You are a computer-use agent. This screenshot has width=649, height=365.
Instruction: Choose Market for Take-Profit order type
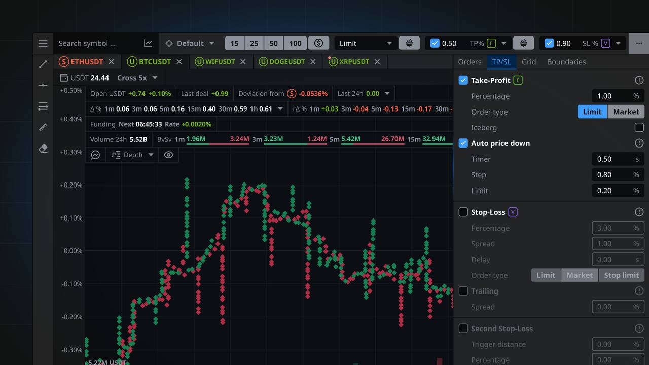626,112
